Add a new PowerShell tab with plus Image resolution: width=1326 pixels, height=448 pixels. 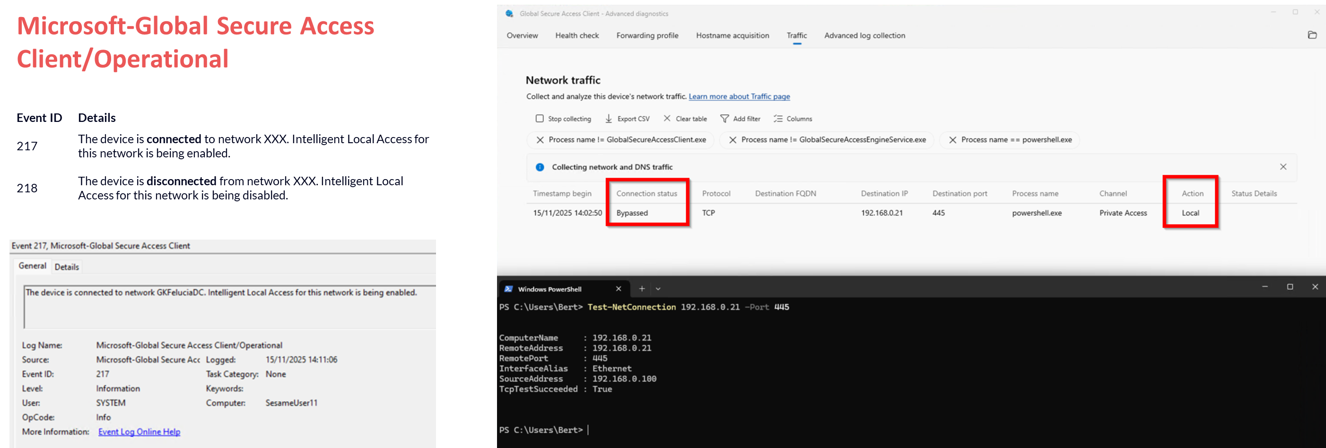(641, 289)
